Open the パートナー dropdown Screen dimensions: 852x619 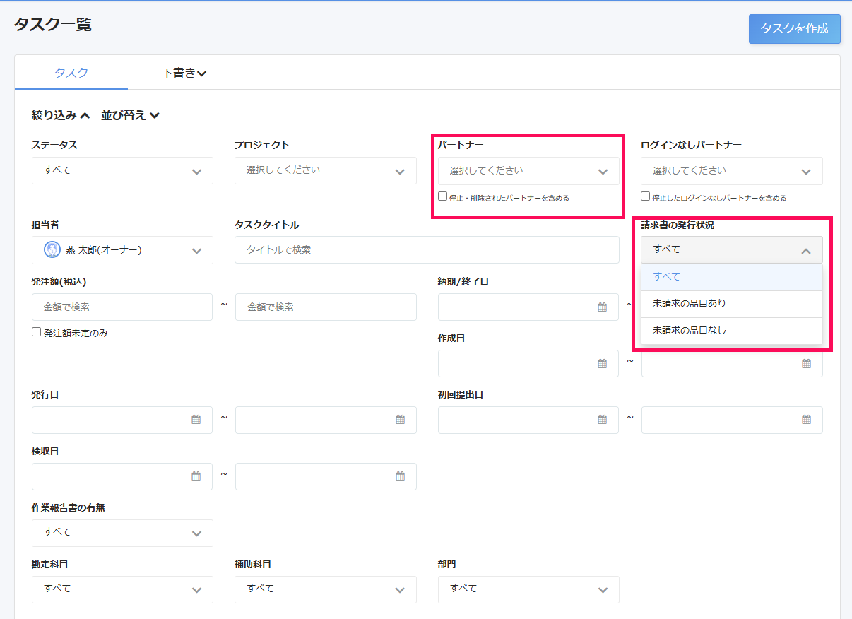(528, 171)
